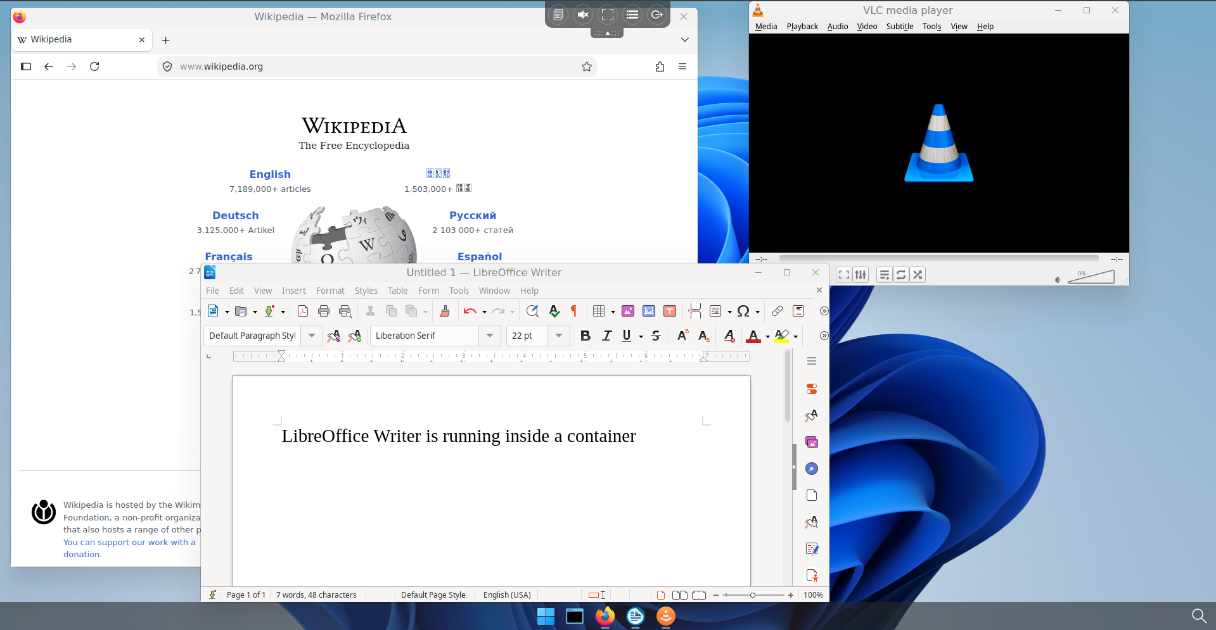Reload the Wikipedia page in Firefox
1216x630 pixels.
[94, 66]
